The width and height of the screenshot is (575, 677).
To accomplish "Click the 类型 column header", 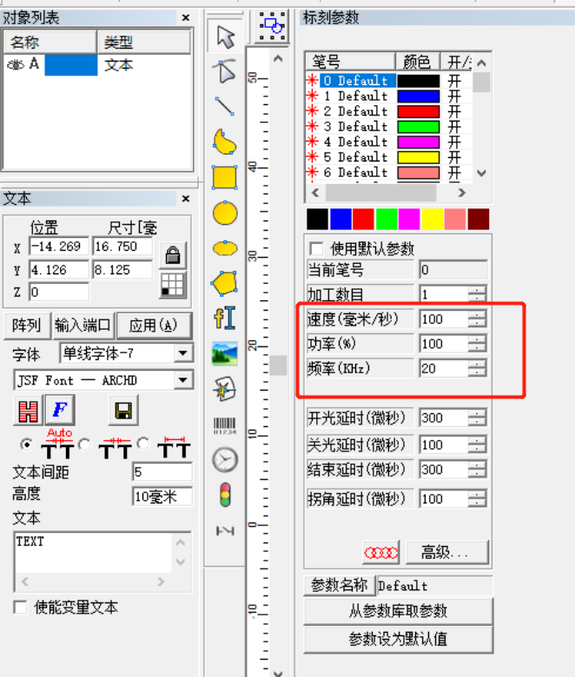I will (x=144, y=43).
